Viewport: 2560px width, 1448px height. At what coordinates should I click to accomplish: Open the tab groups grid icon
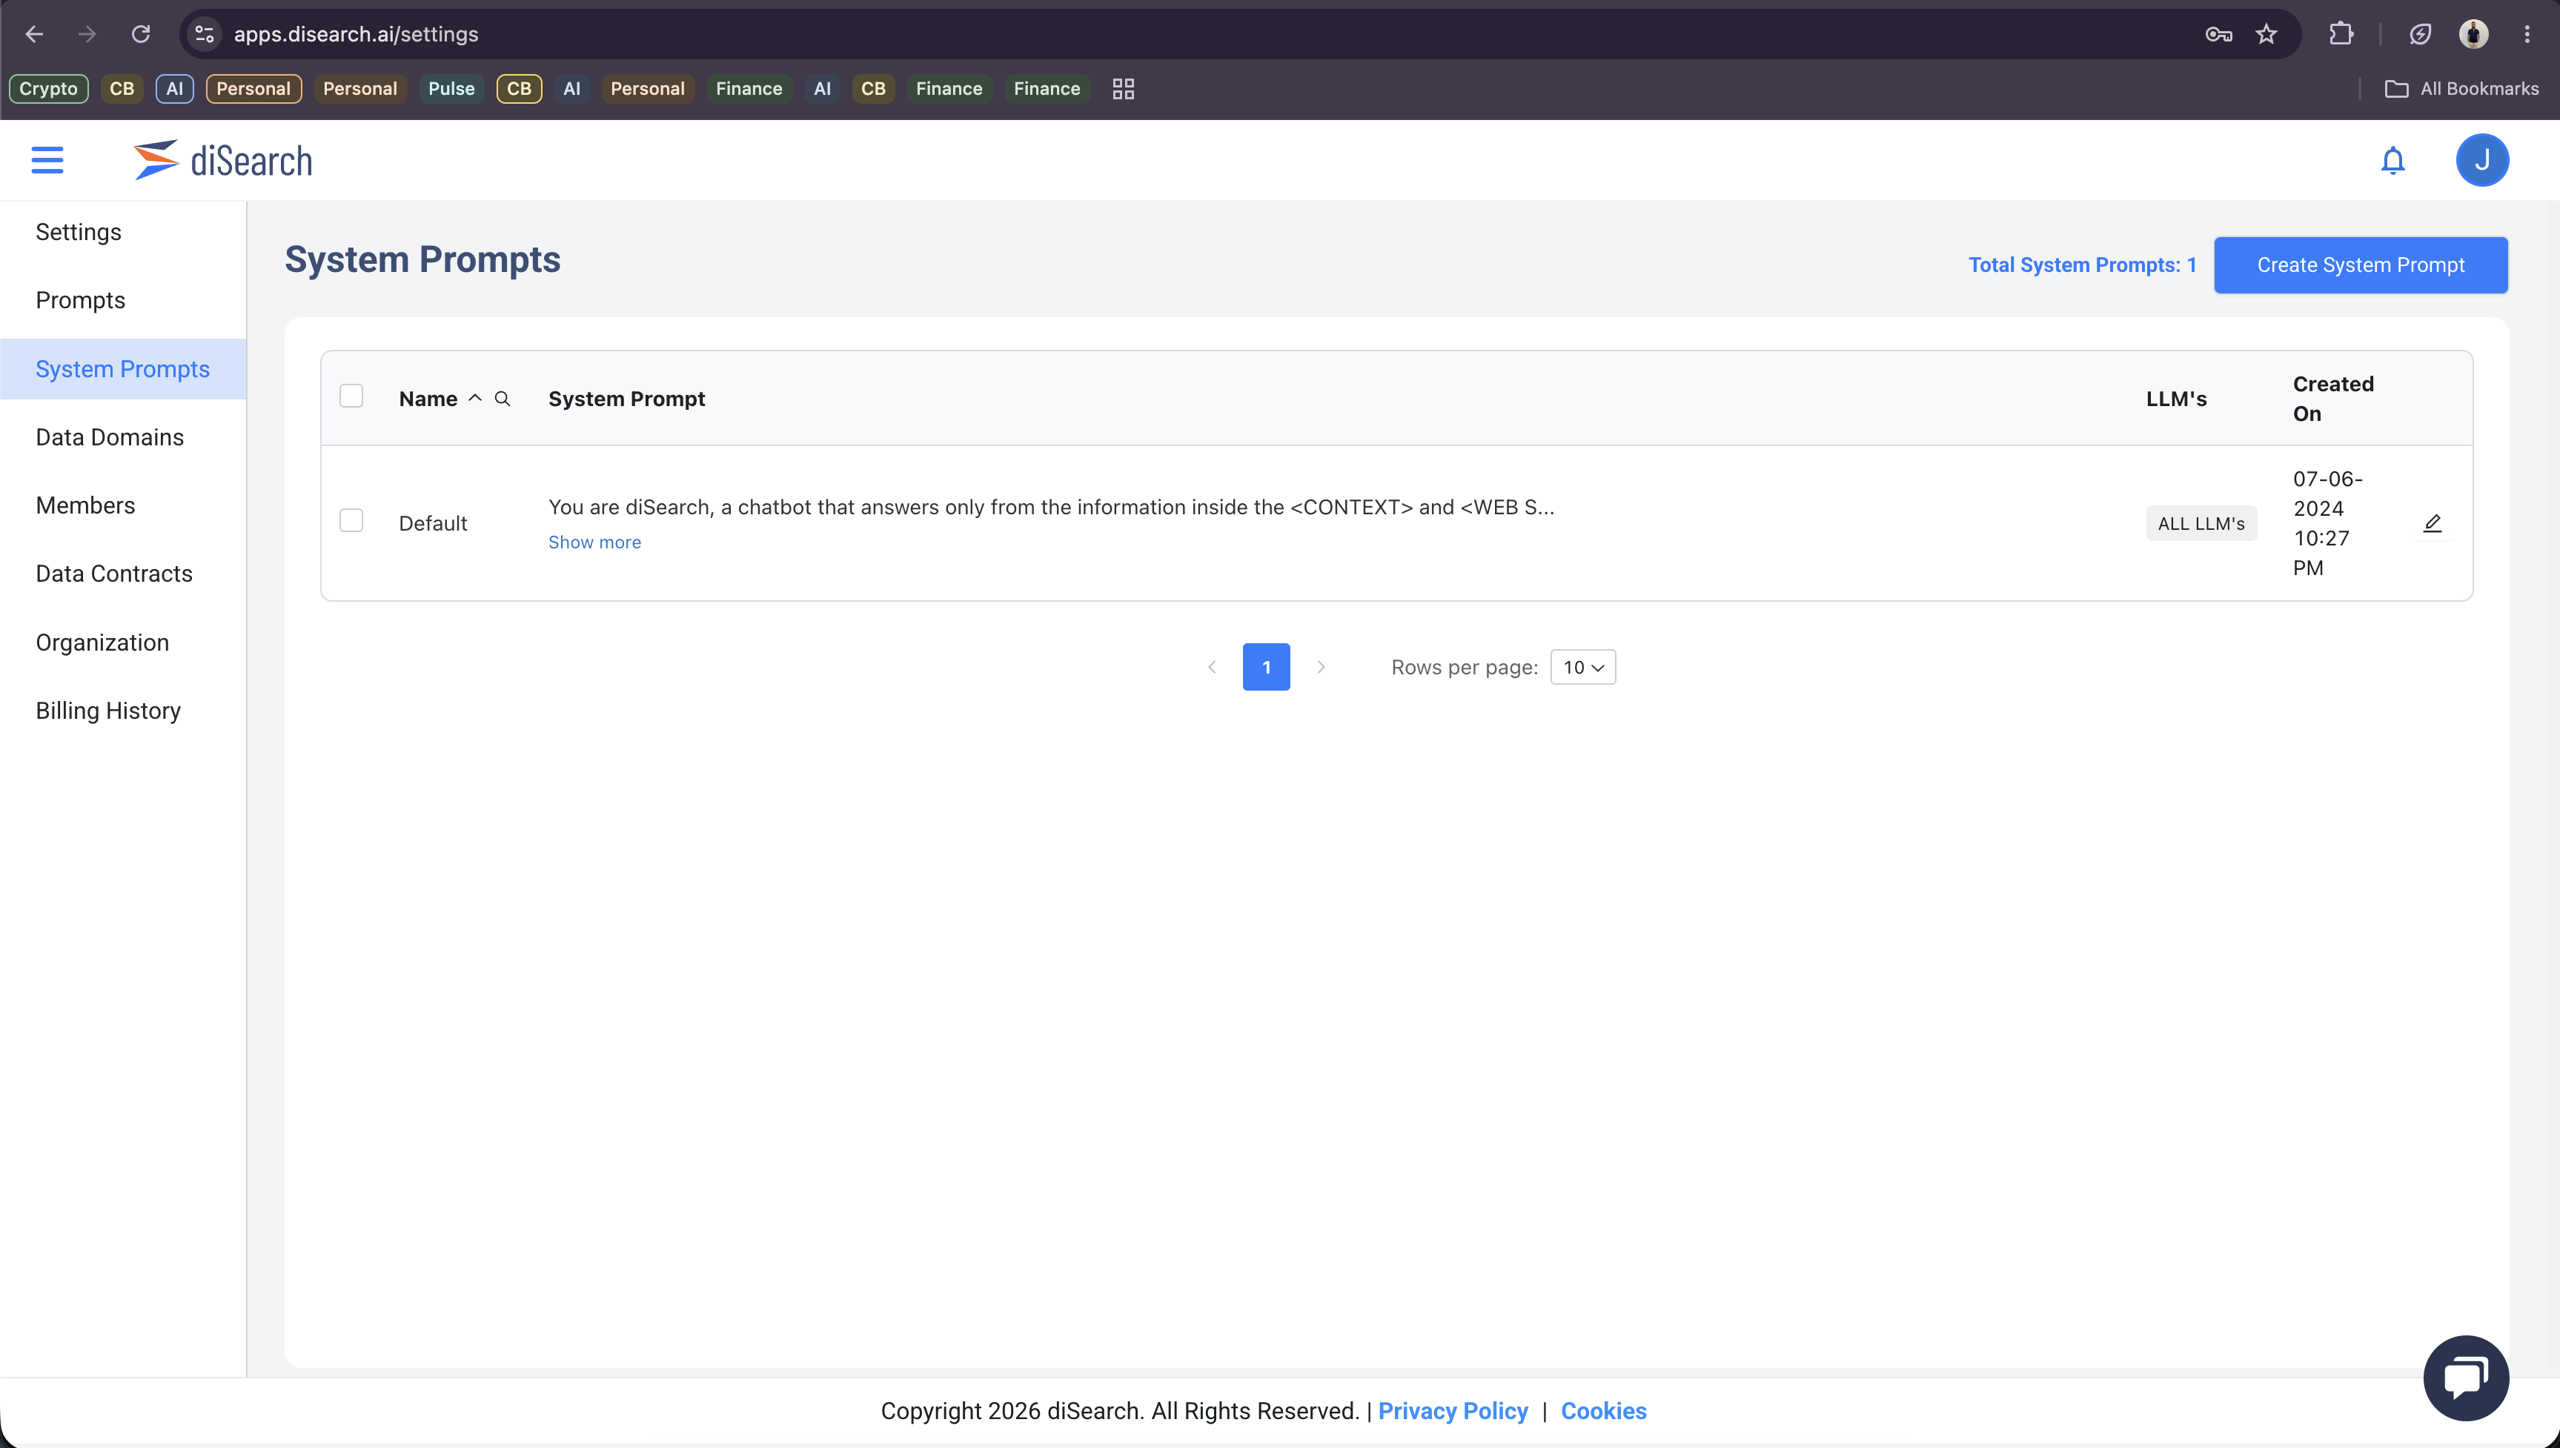(1123, 88)
